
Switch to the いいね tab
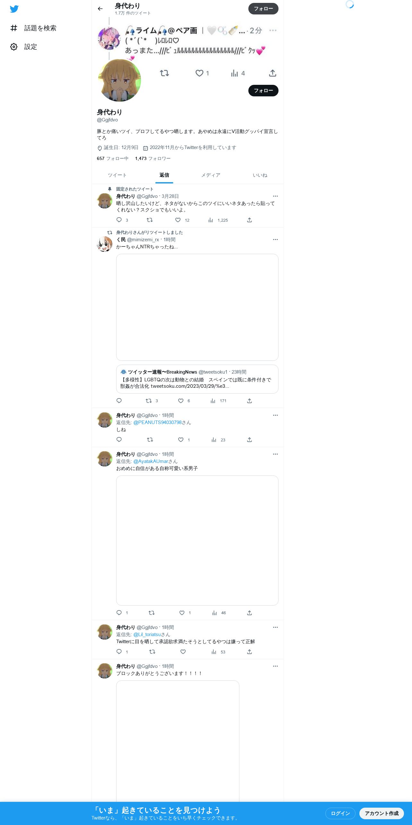click(260, 175)
